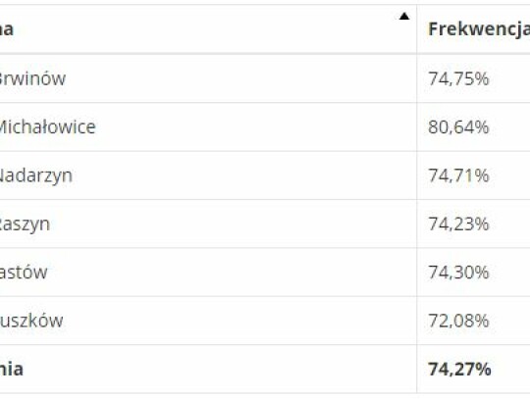Image resolution: width=530 pixels, height=399 pixels.
Task: Select the Pruszków row name
Action: 31,321
